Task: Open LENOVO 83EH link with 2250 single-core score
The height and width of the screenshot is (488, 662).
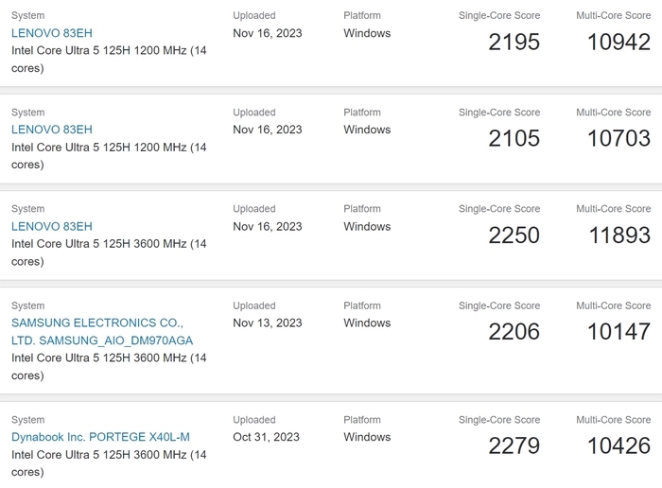Action: (52, 226)
